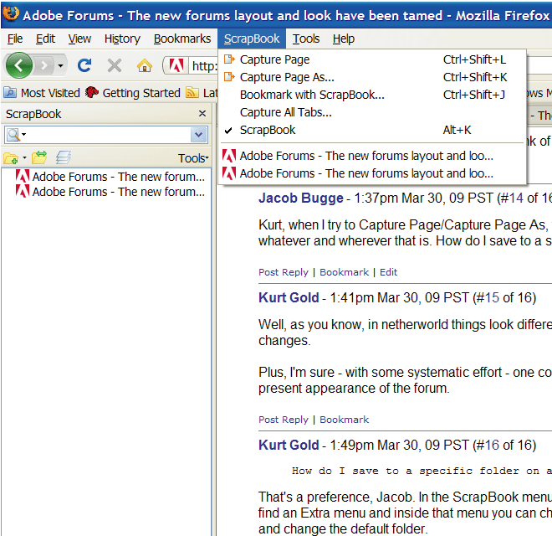Open the History menu

point(122,39)
